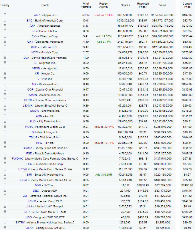Open the LEN.B ticker link
This screenshot has height=230, width=195.
click(x=32, y=201)
